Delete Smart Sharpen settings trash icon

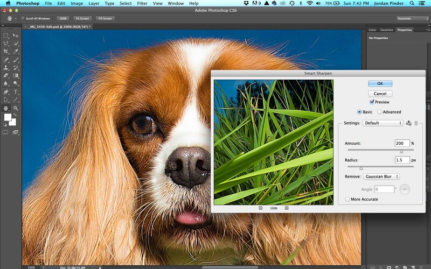416,123
